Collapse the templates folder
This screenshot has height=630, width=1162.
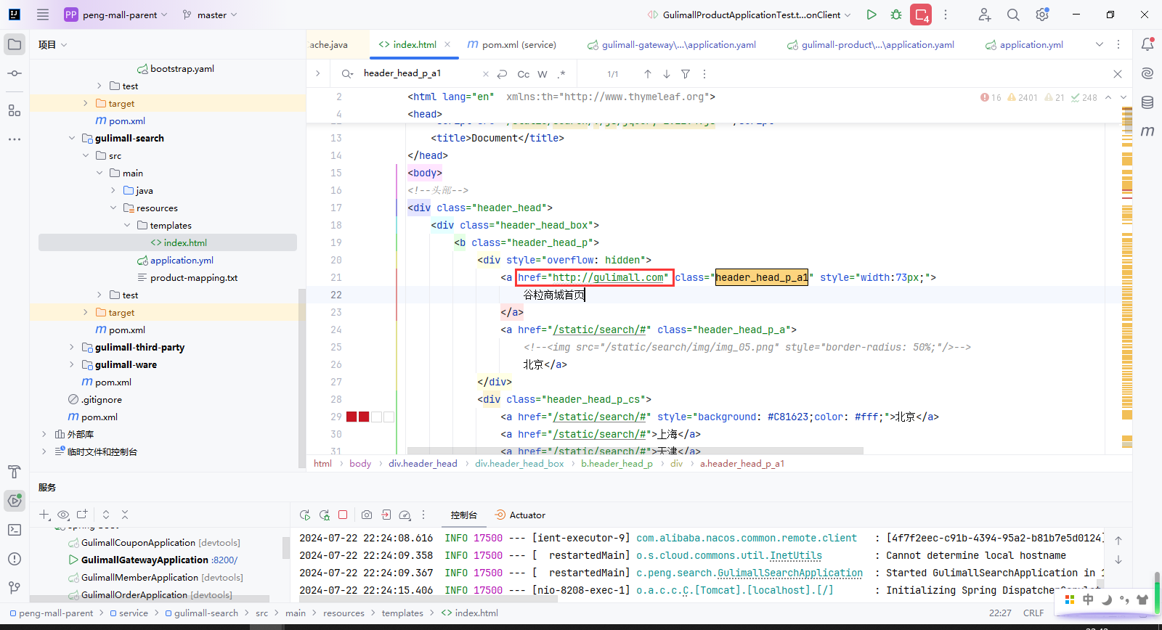127,225
